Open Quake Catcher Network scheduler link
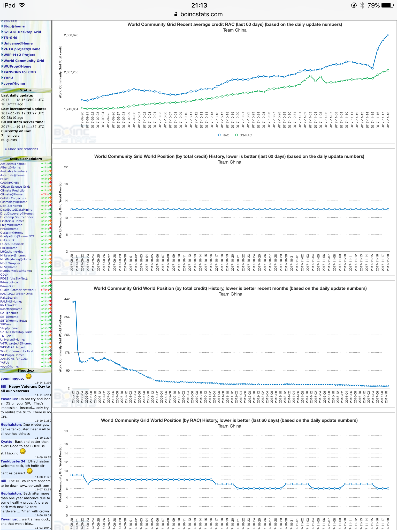Screen dimensions: 397x530 tap(18, 290)
